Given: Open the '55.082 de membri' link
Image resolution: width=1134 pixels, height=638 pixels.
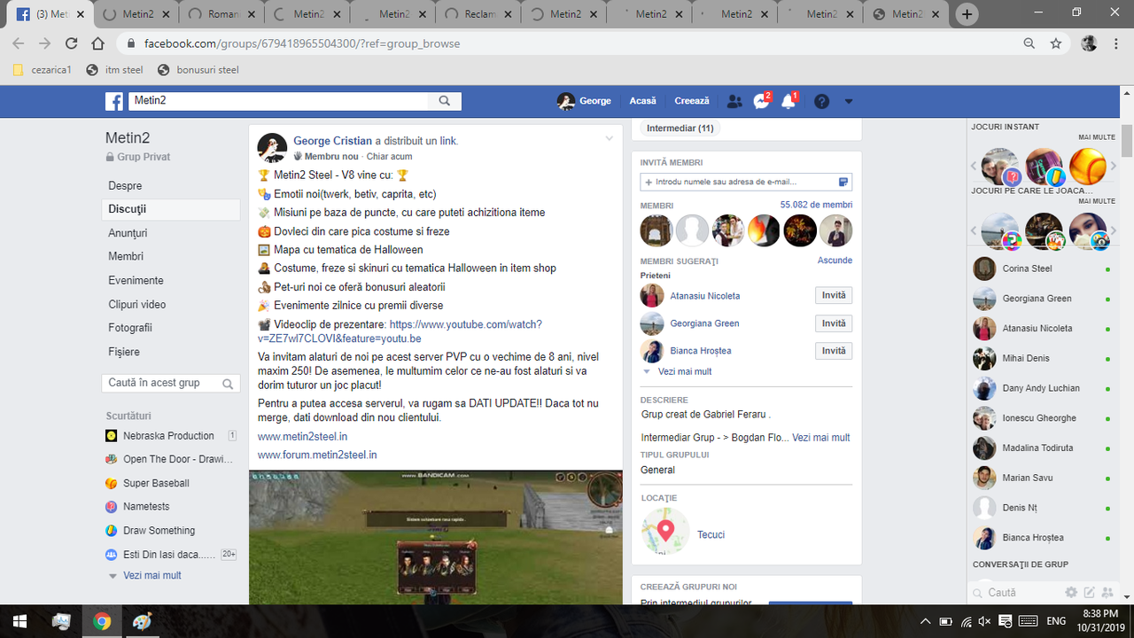Looking at the screenshot, I should tap(816, 205).
